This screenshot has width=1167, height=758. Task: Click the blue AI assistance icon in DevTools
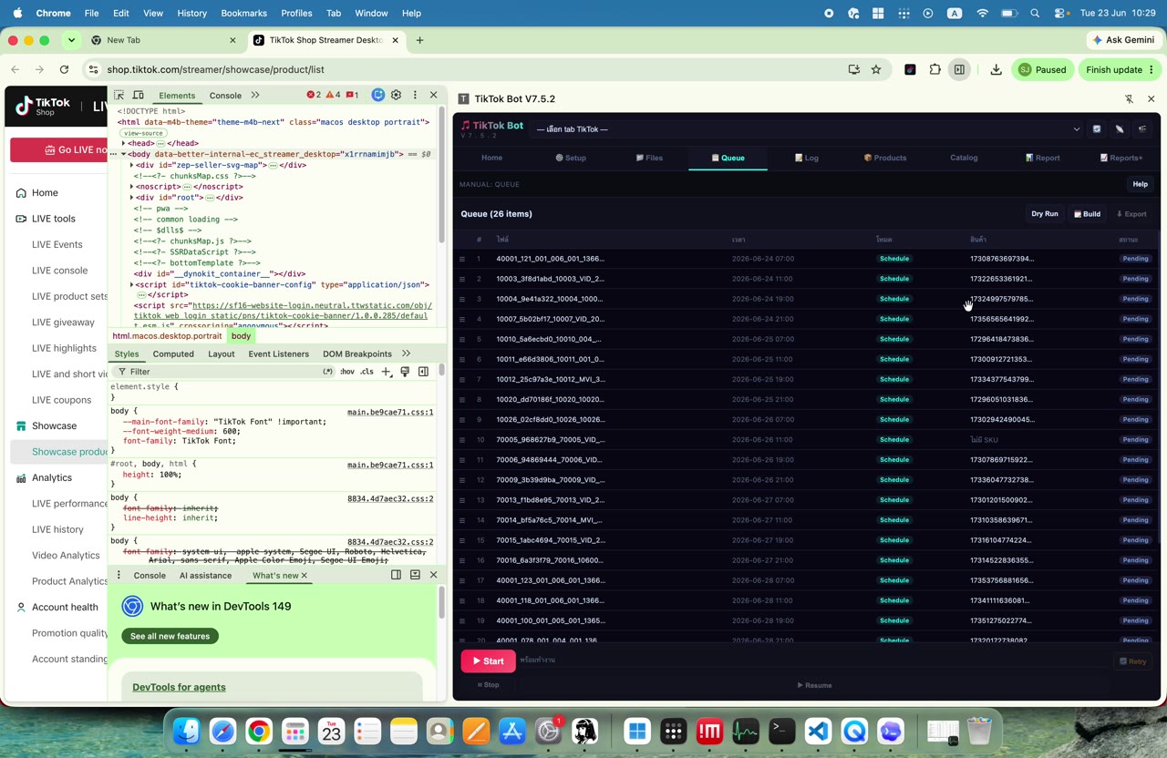(x=378, y=95)
